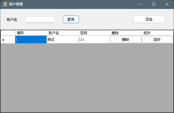This screenshot has width=174, height=113.
Task: Focus the 用户名 text input field
Action: 40,20
